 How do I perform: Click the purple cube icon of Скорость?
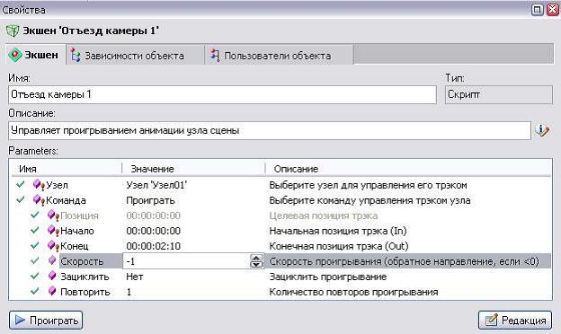pos(52,260)
